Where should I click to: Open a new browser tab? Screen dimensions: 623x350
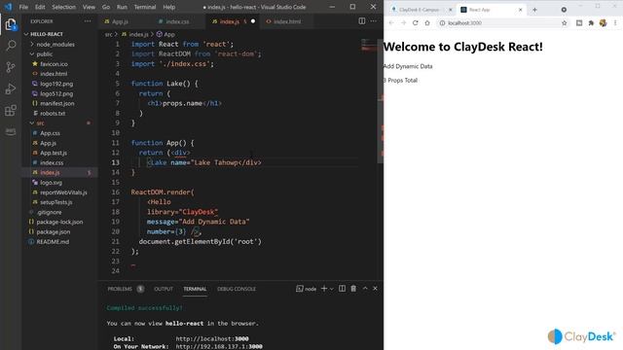point(534,10)
